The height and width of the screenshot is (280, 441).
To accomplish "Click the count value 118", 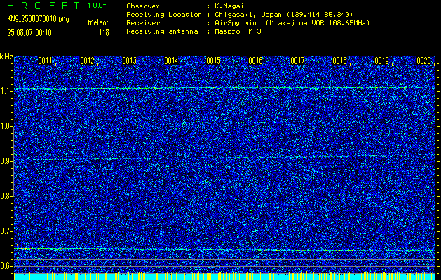I will click(x=104, y=33).
